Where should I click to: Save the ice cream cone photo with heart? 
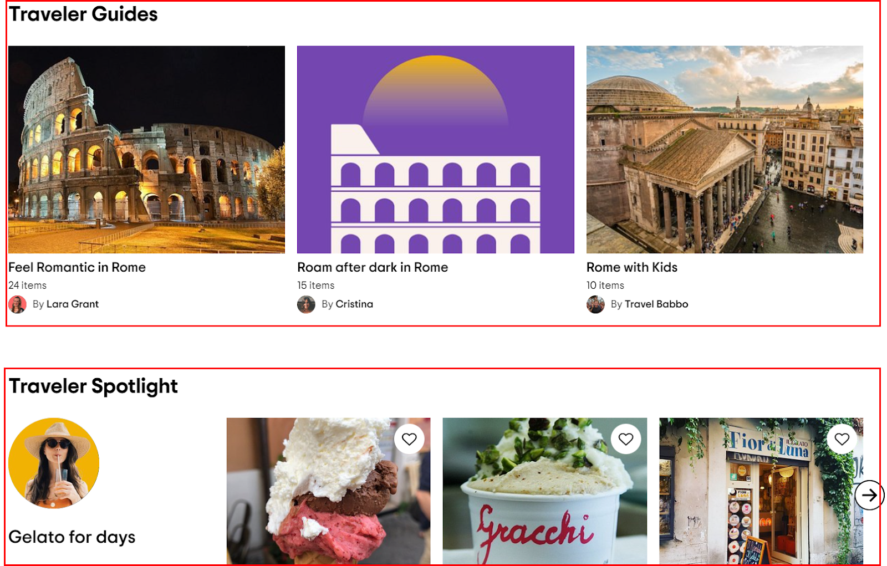(x=409, y=439)
